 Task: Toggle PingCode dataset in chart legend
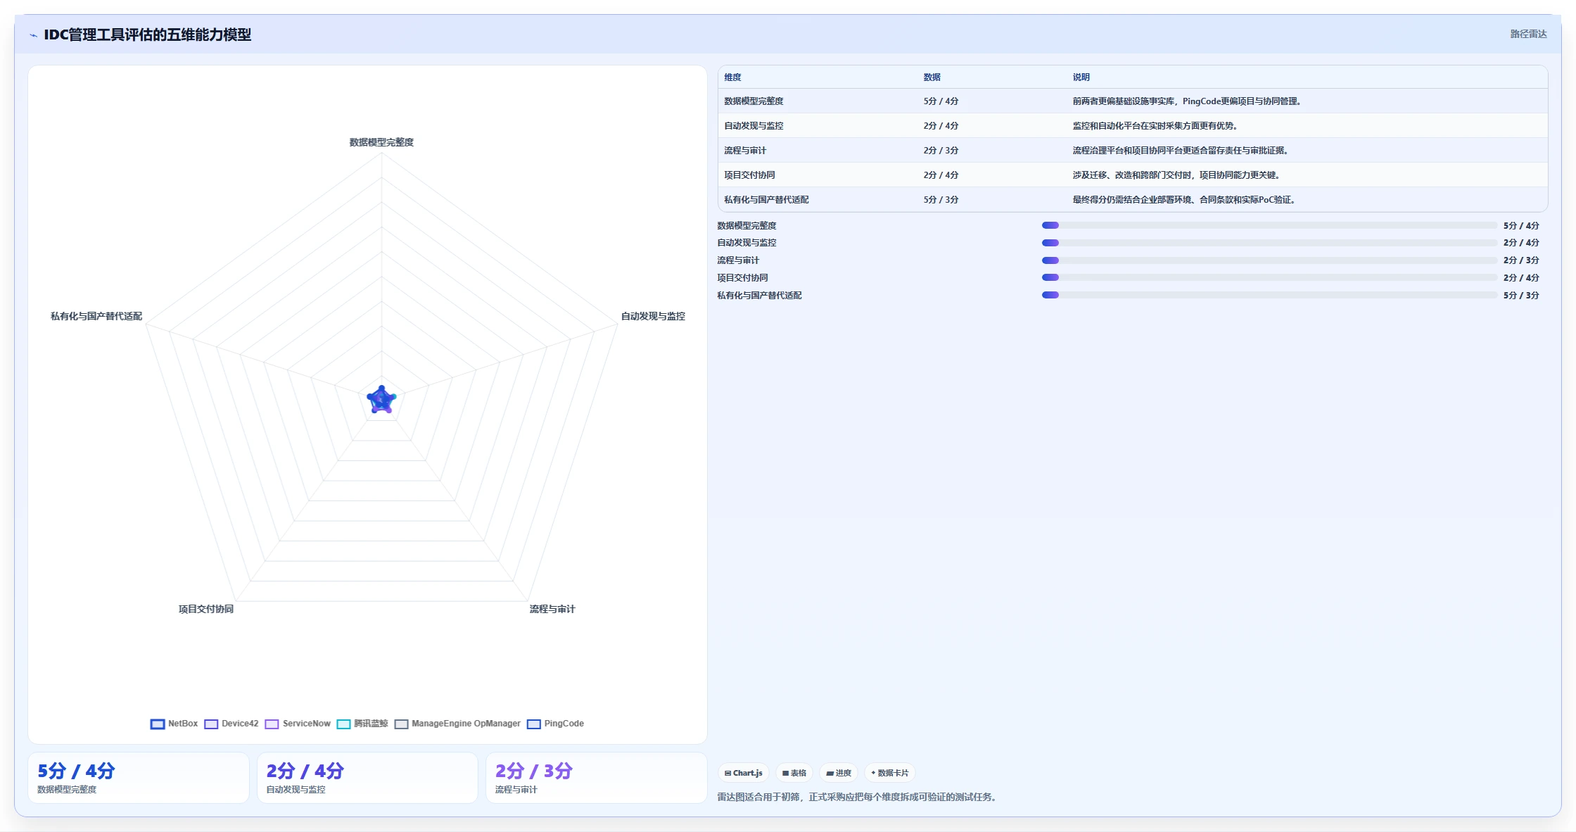[555, 724]
